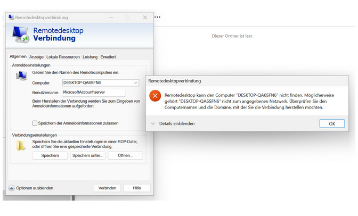Image resolution: width=358 pixels, height=216 pixels.
Task: Expand Details einblenden in error dialog
Action: pyautogui.click(x=173, y=123)
